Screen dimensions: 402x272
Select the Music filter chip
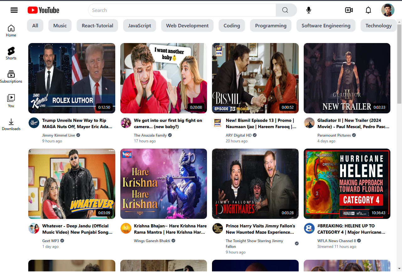point(60,26)
